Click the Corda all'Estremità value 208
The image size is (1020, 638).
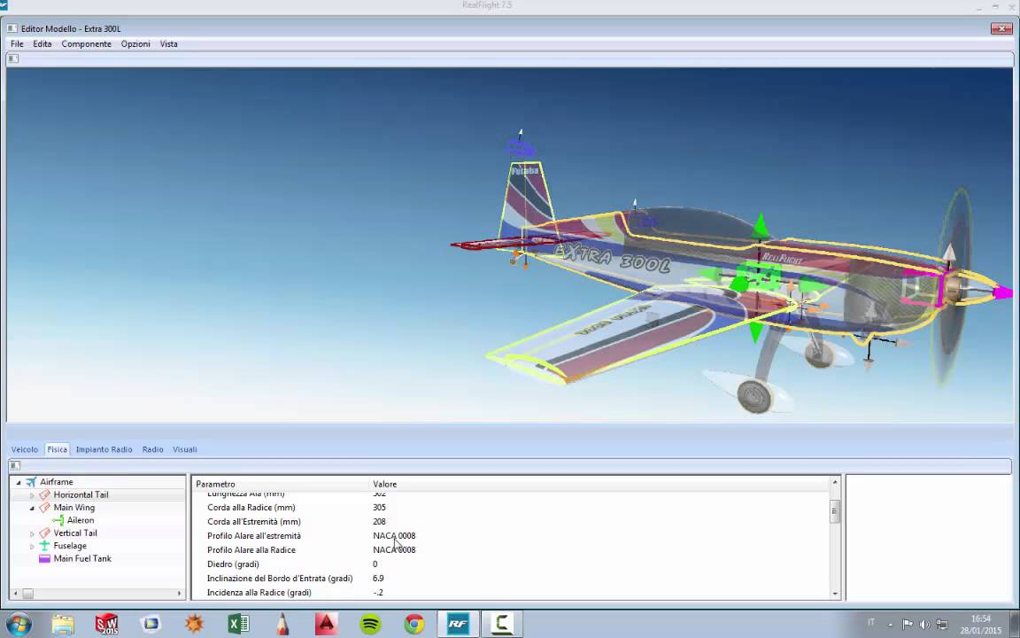pyautogui.click(x=379, y=521)
